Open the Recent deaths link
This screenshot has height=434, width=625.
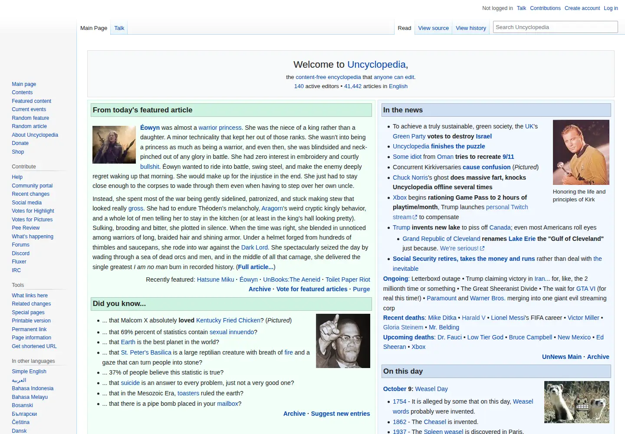pos(404,318)
